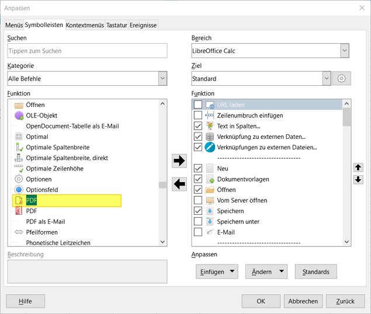
Task: Click the red PDF export icon
Action: tap(19, 211)
